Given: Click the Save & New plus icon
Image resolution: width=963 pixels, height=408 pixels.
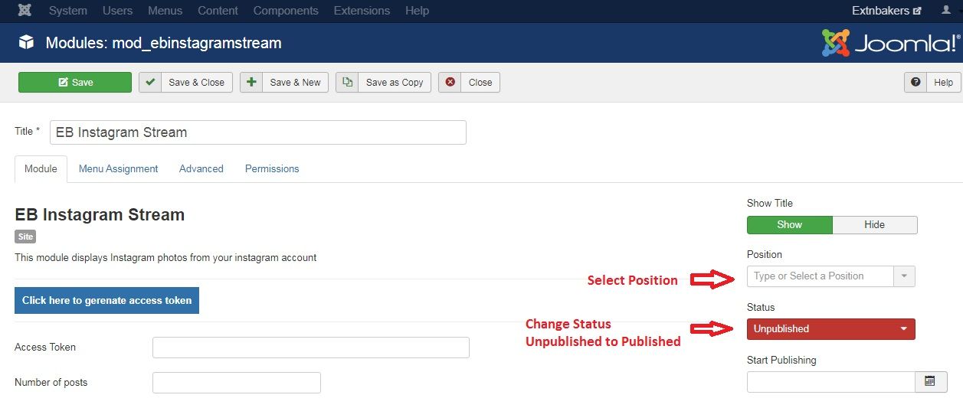Looking at the screenshot, I should [251, 83].
